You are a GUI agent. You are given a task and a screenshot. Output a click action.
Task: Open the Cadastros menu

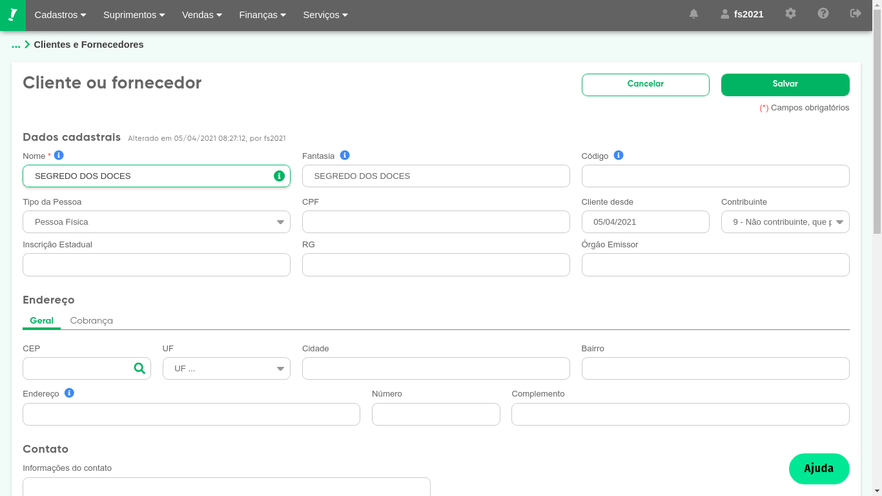[x=60, y=15]
